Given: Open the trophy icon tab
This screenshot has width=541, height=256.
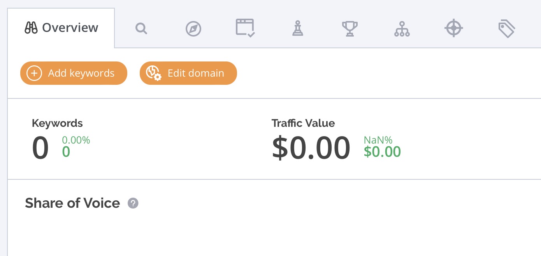Looking at the screenshot, I should click(x=350, y=28).
